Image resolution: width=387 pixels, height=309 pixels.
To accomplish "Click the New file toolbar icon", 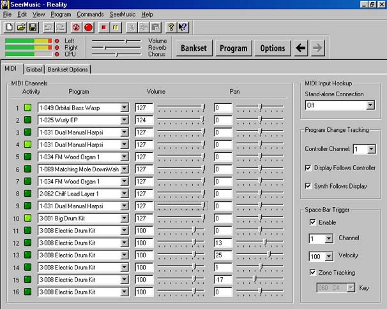I will click(10, 27).
